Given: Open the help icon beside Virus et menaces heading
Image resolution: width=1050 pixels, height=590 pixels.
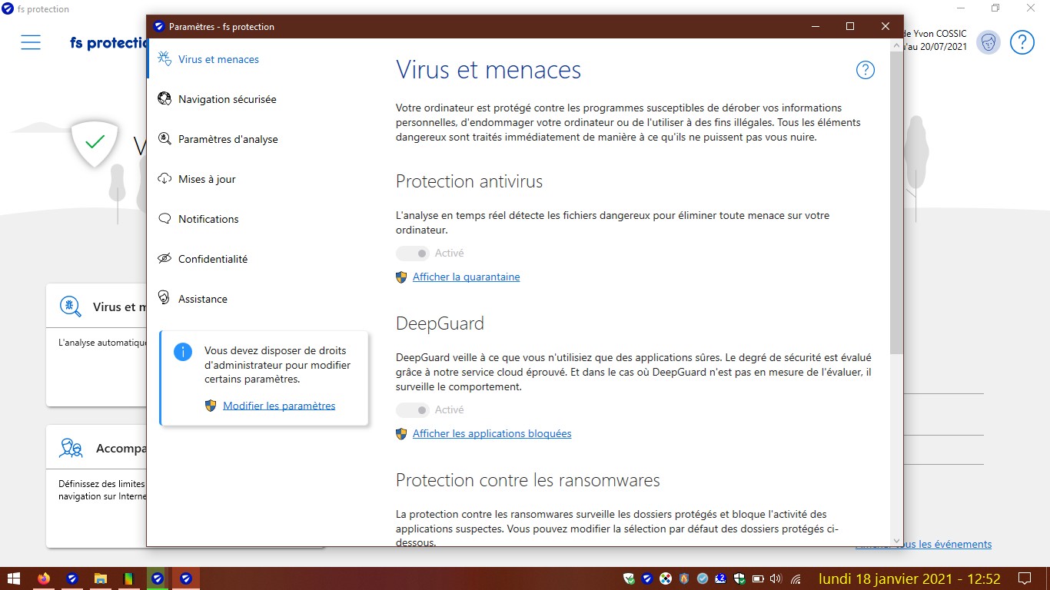Looking at the screenshot, I should (866, 71).
